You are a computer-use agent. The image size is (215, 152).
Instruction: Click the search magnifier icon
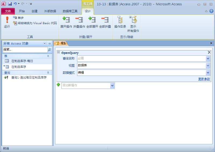50,50
